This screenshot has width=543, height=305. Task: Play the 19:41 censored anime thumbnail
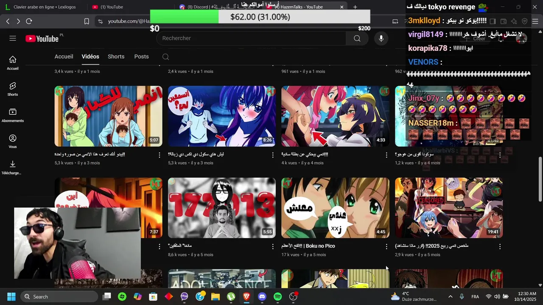click(449, 208)
